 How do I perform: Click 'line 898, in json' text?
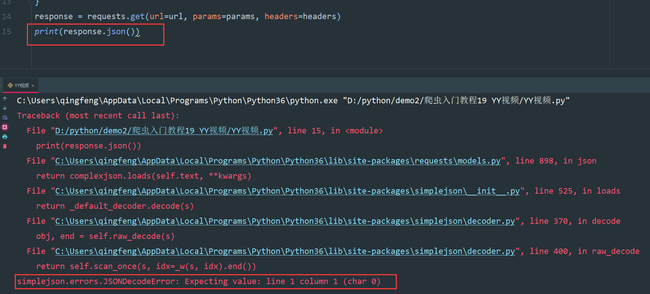tap(556, 161)
